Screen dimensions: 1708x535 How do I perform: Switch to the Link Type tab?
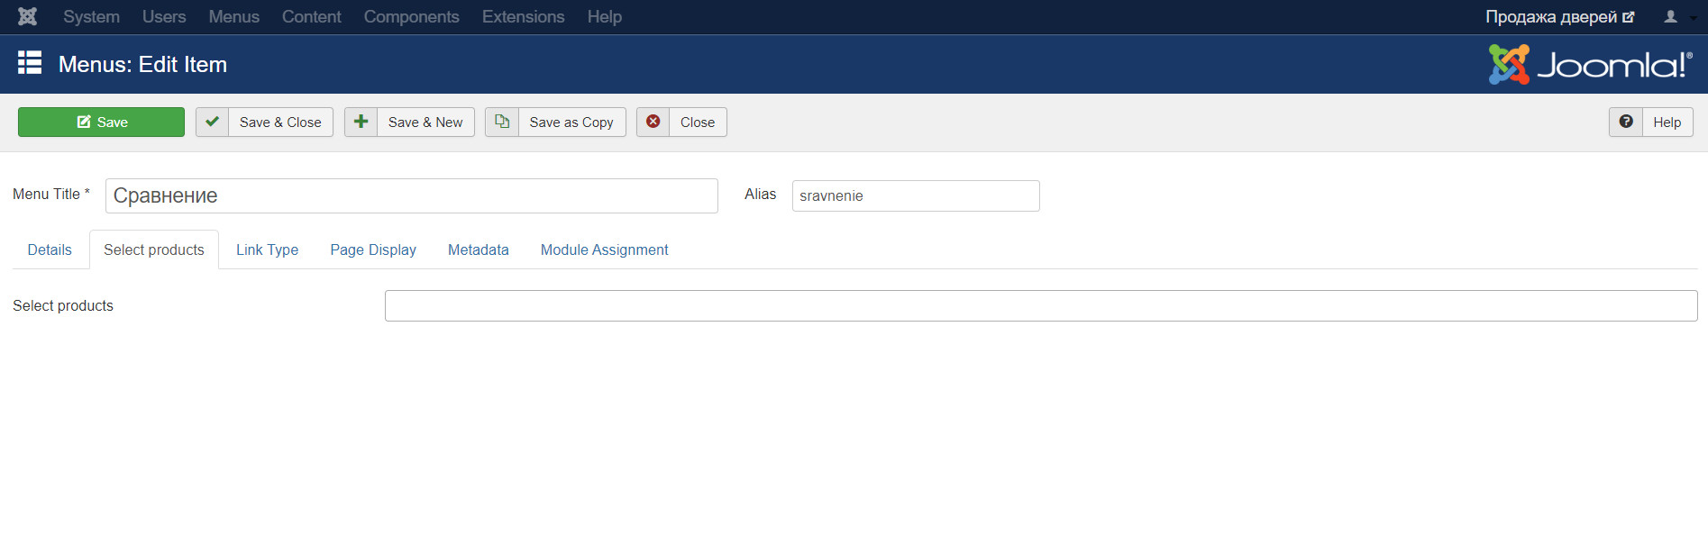[x=268, y=249]
